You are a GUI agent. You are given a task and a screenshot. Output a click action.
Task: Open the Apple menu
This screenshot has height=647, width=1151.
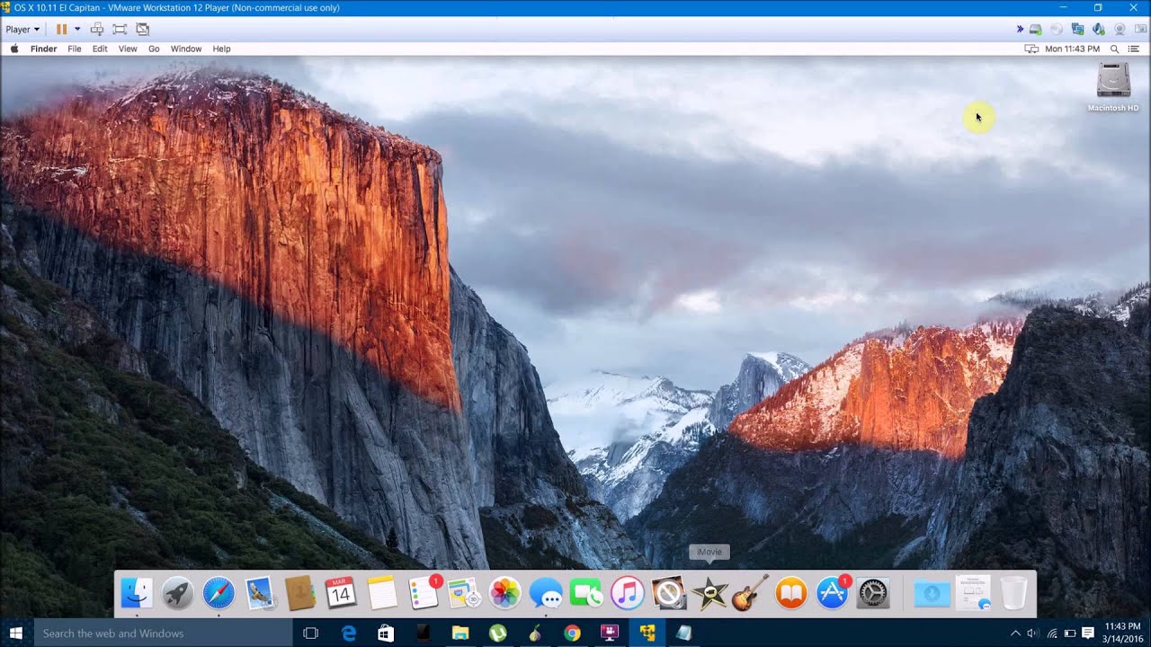14,49
